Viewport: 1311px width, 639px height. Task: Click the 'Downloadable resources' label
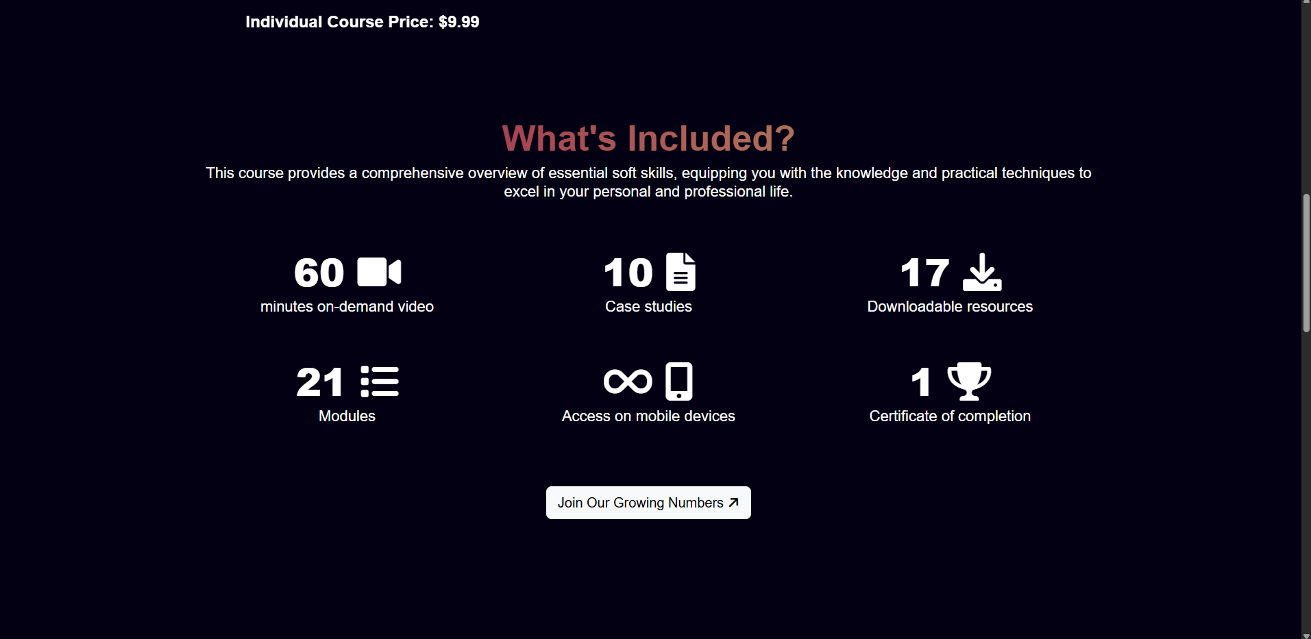pos(950,307)
